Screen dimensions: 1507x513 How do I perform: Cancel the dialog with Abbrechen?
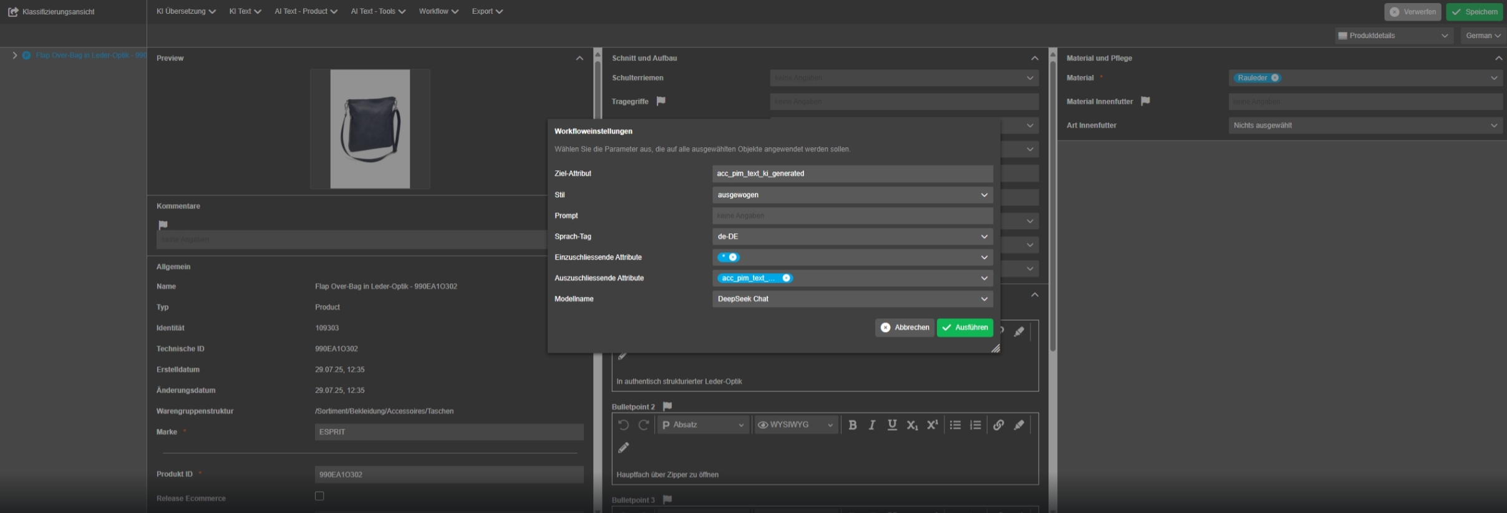(904, 328)
